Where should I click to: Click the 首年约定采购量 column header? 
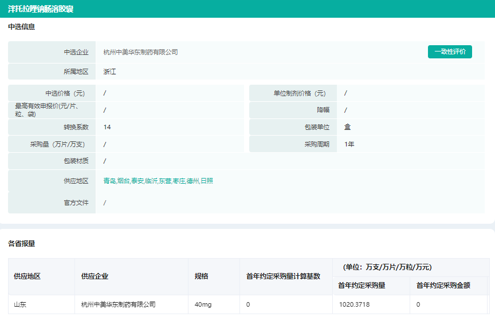pyautogui.click(x=362, y=285)
